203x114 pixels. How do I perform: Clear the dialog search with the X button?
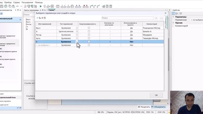[156, 18]
